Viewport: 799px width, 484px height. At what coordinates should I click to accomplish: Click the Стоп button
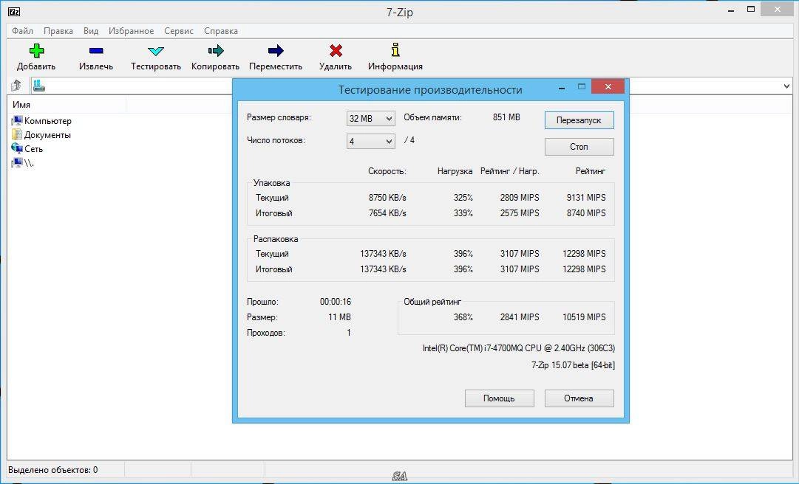pyautogui.click(x=579, y=146)
